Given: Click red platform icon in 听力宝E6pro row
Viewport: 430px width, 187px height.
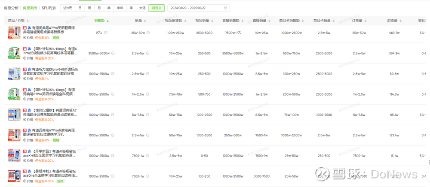Looking at the screenshot, I should tap(25, 69).
